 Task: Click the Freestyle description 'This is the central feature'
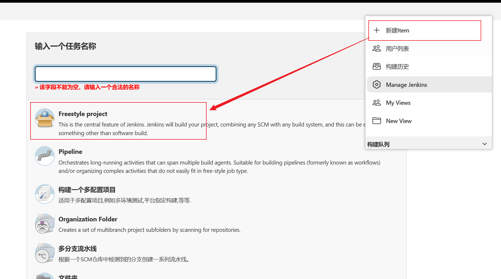[212, 129]
